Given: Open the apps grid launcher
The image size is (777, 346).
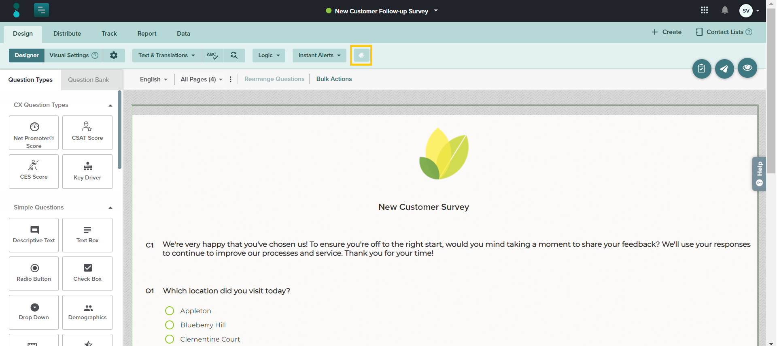Looking at the screenshot, I should coord(704,11).
